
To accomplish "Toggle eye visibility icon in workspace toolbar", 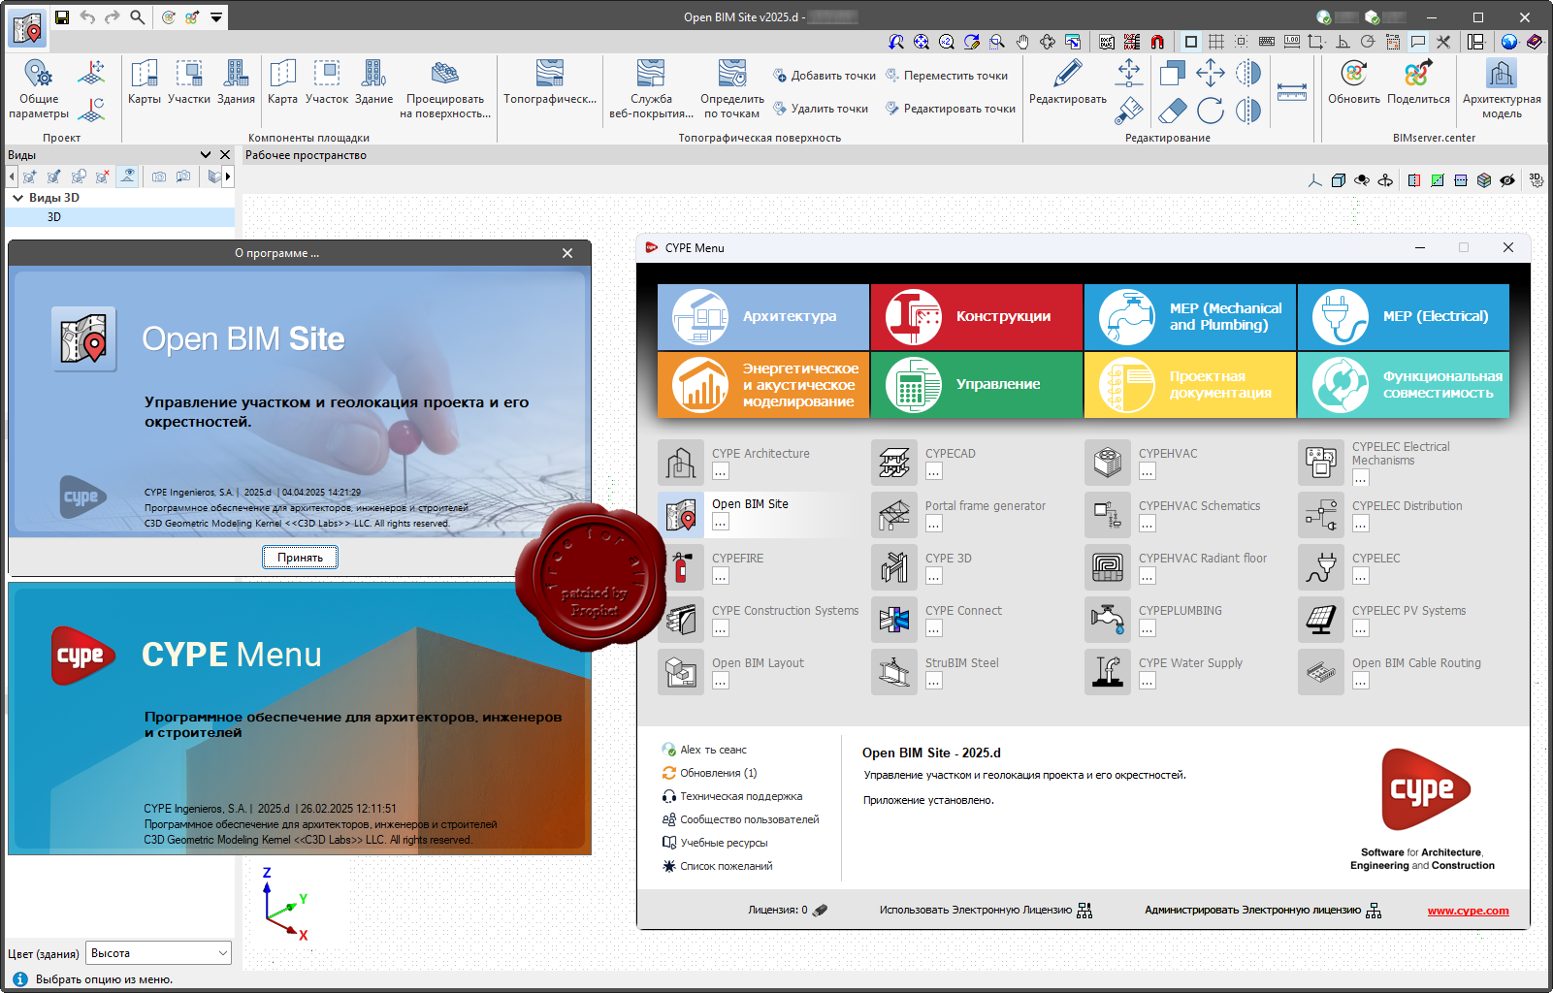I will coord(1507,180).
